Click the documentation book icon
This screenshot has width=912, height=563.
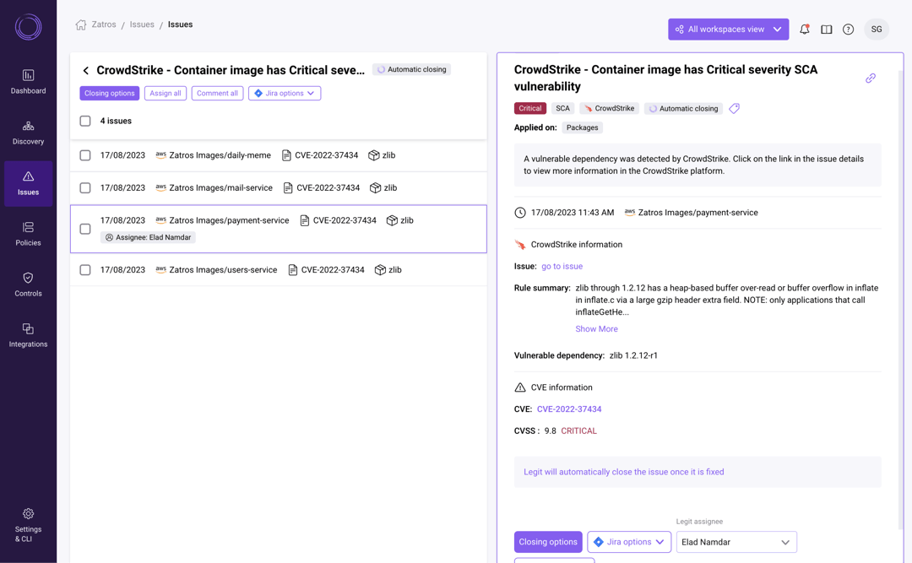tap(826, 28)
